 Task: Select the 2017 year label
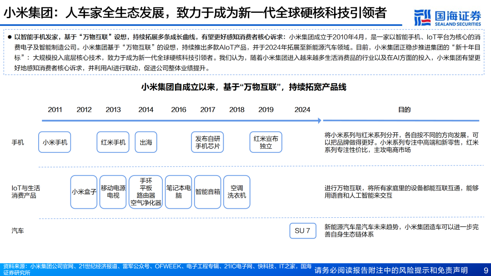208,110
